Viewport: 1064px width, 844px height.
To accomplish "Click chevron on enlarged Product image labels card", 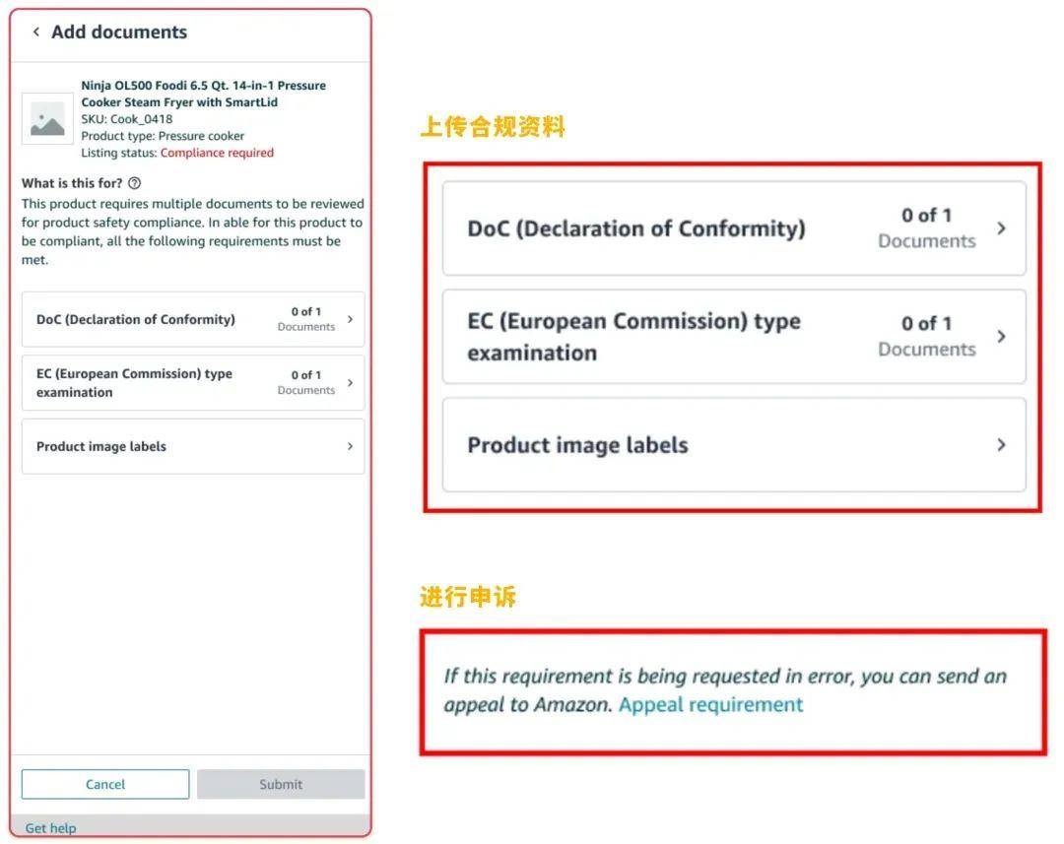I will pos(1002,445).
